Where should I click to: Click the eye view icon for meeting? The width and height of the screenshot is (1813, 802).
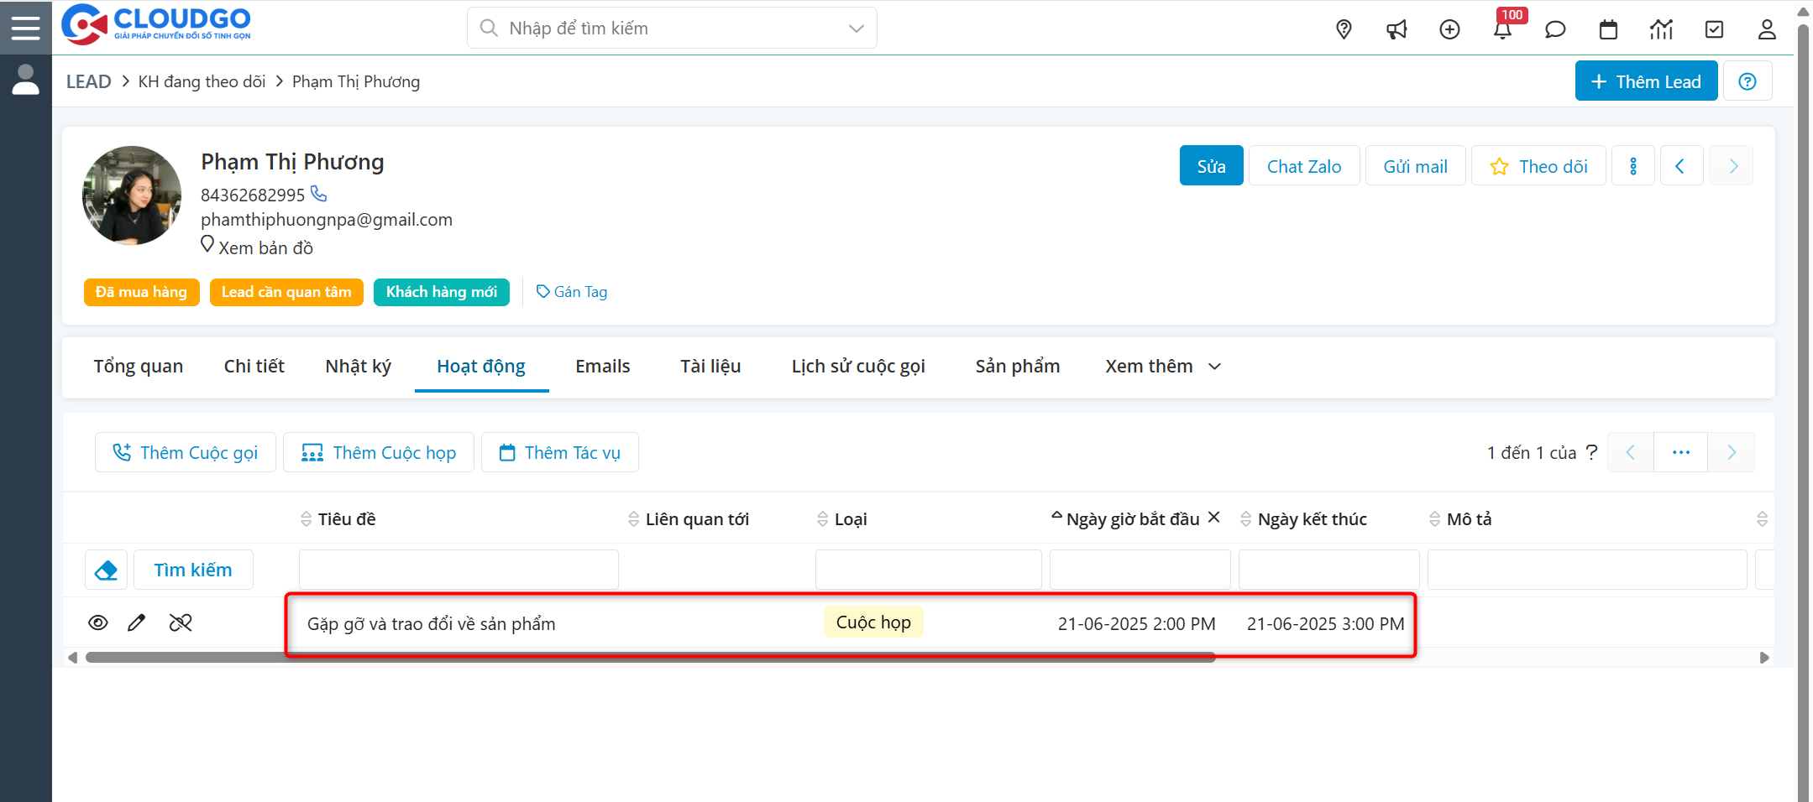pyautogui.click(x=98, y=622)
